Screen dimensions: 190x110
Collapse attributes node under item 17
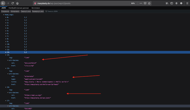click(8, 106)
